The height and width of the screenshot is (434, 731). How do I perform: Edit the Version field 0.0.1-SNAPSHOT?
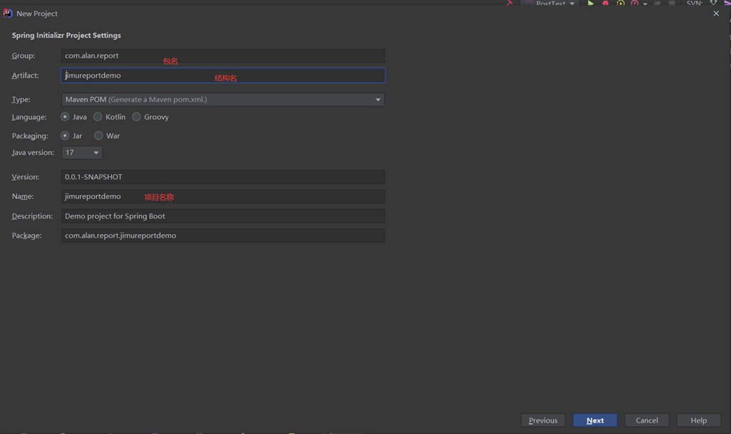coord(223,177)
